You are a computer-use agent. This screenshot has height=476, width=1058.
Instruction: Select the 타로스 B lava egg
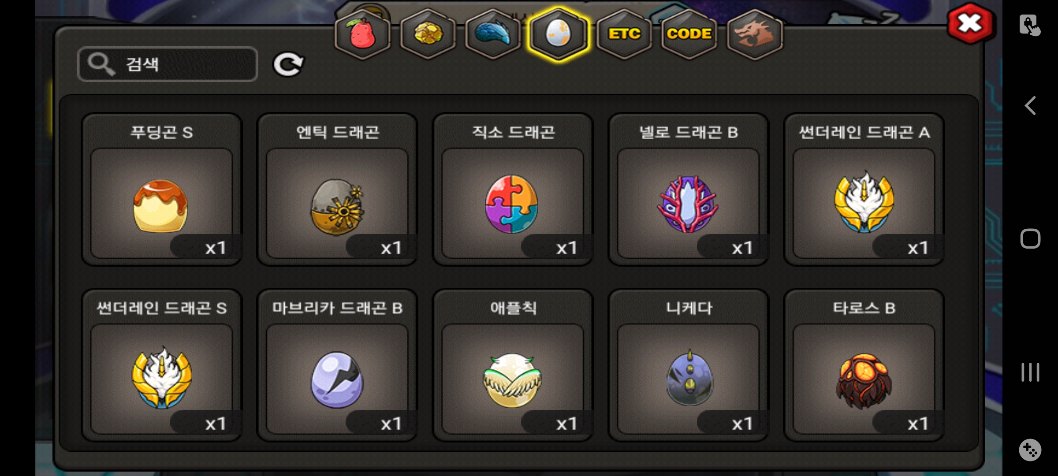pos(864,365)
